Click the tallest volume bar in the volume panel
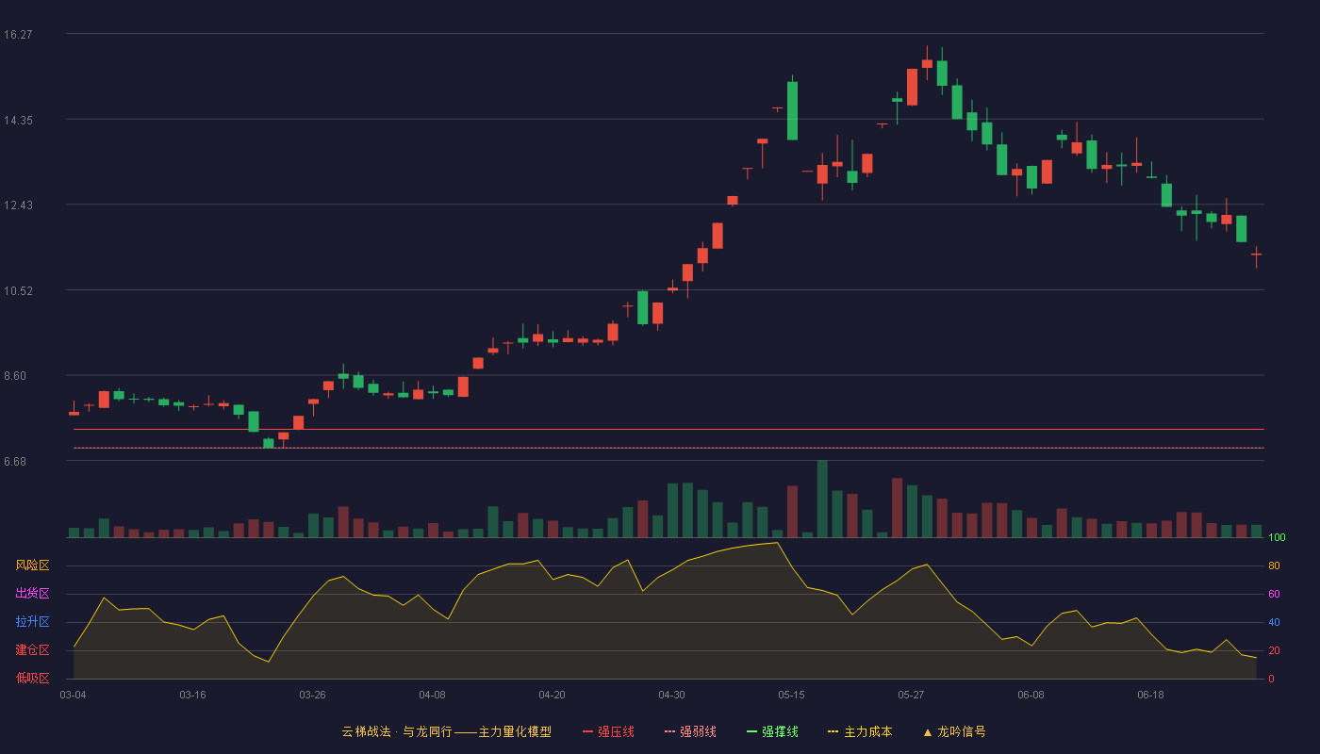1320x754 pixels. coord(822,499)
